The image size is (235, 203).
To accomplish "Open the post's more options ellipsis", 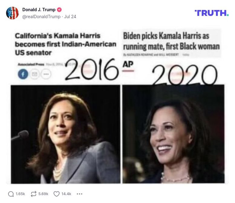I will point(80,194).
